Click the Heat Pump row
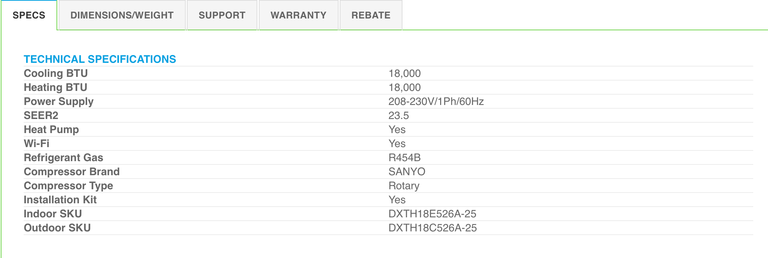The width and height of the screenshot is (768, 258). tap(51, 129)
